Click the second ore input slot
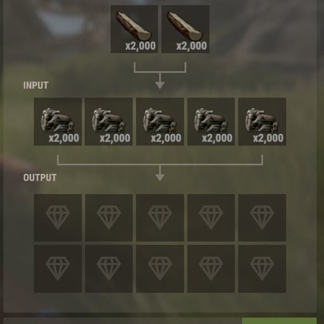 click(x=109, y=121)
